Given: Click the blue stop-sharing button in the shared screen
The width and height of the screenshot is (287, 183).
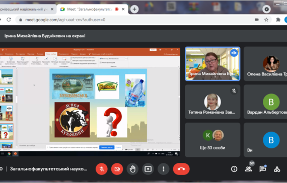Looking at the screenshot, I should [x=107, y=147].
